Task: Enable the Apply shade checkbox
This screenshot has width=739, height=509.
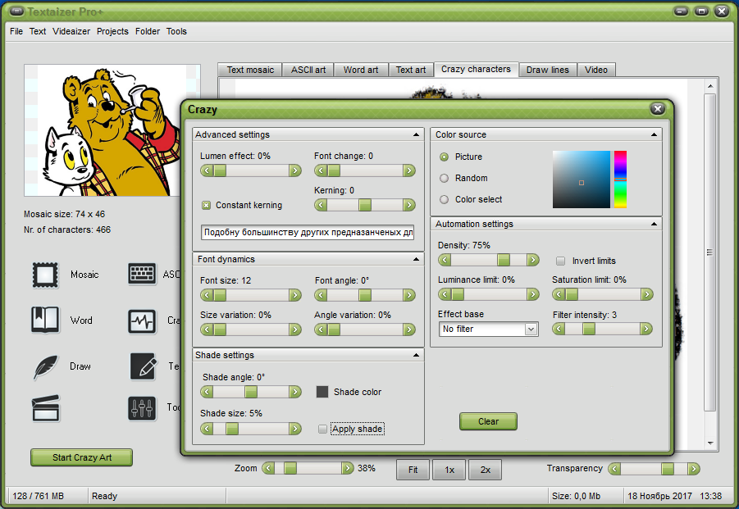Action: coord(322,429)
